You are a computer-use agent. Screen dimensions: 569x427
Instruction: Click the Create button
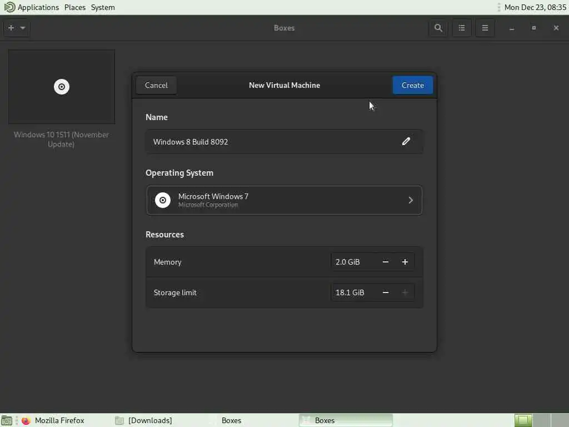(413, 85)
